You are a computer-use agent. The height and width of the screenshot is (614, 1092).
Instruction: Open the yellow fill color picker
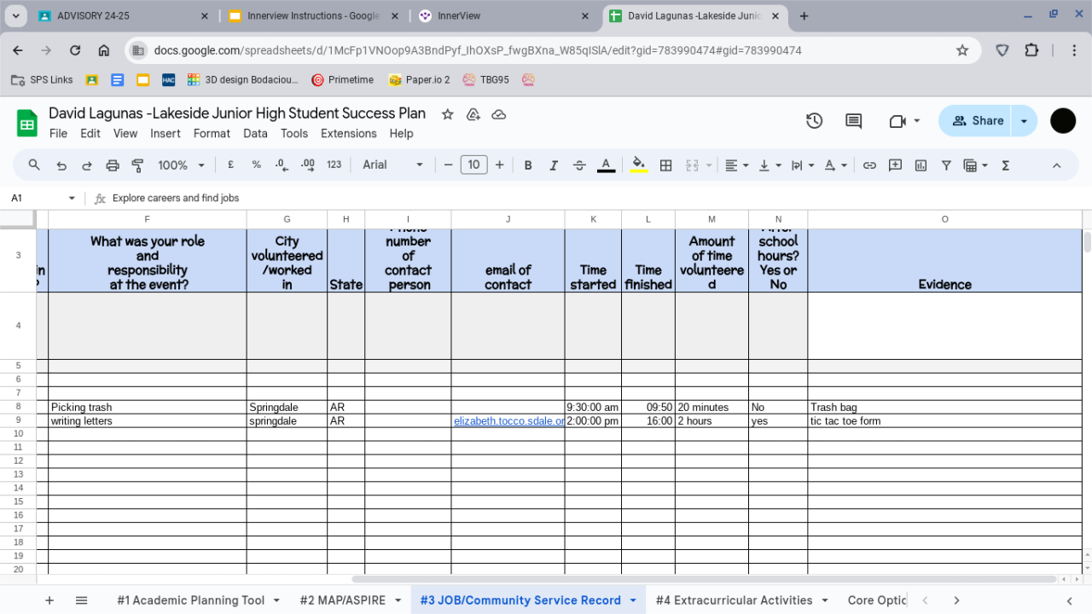(x=638, y=165)
